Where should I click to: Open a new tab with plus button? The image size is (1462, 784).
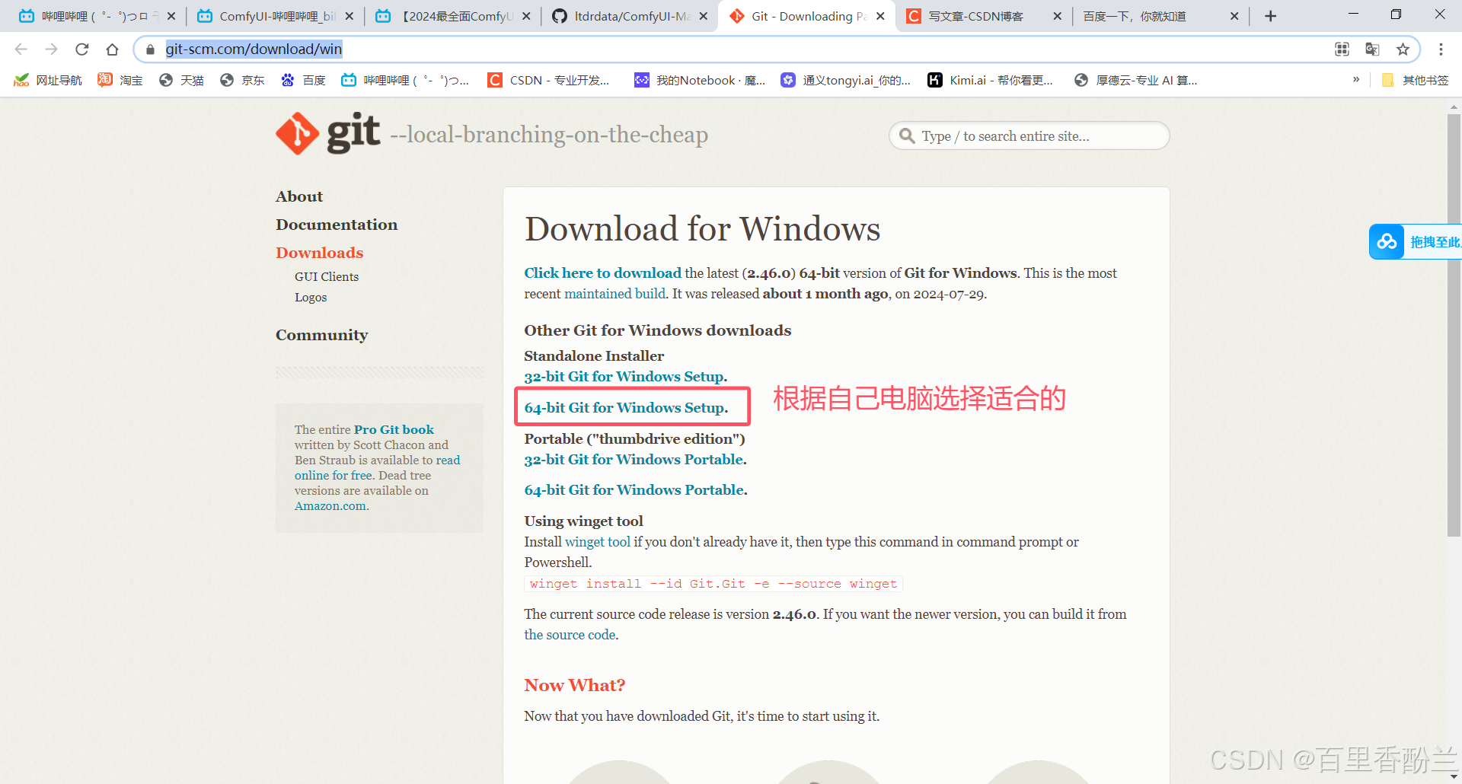pyautogui.click(x=1270, y=16)
